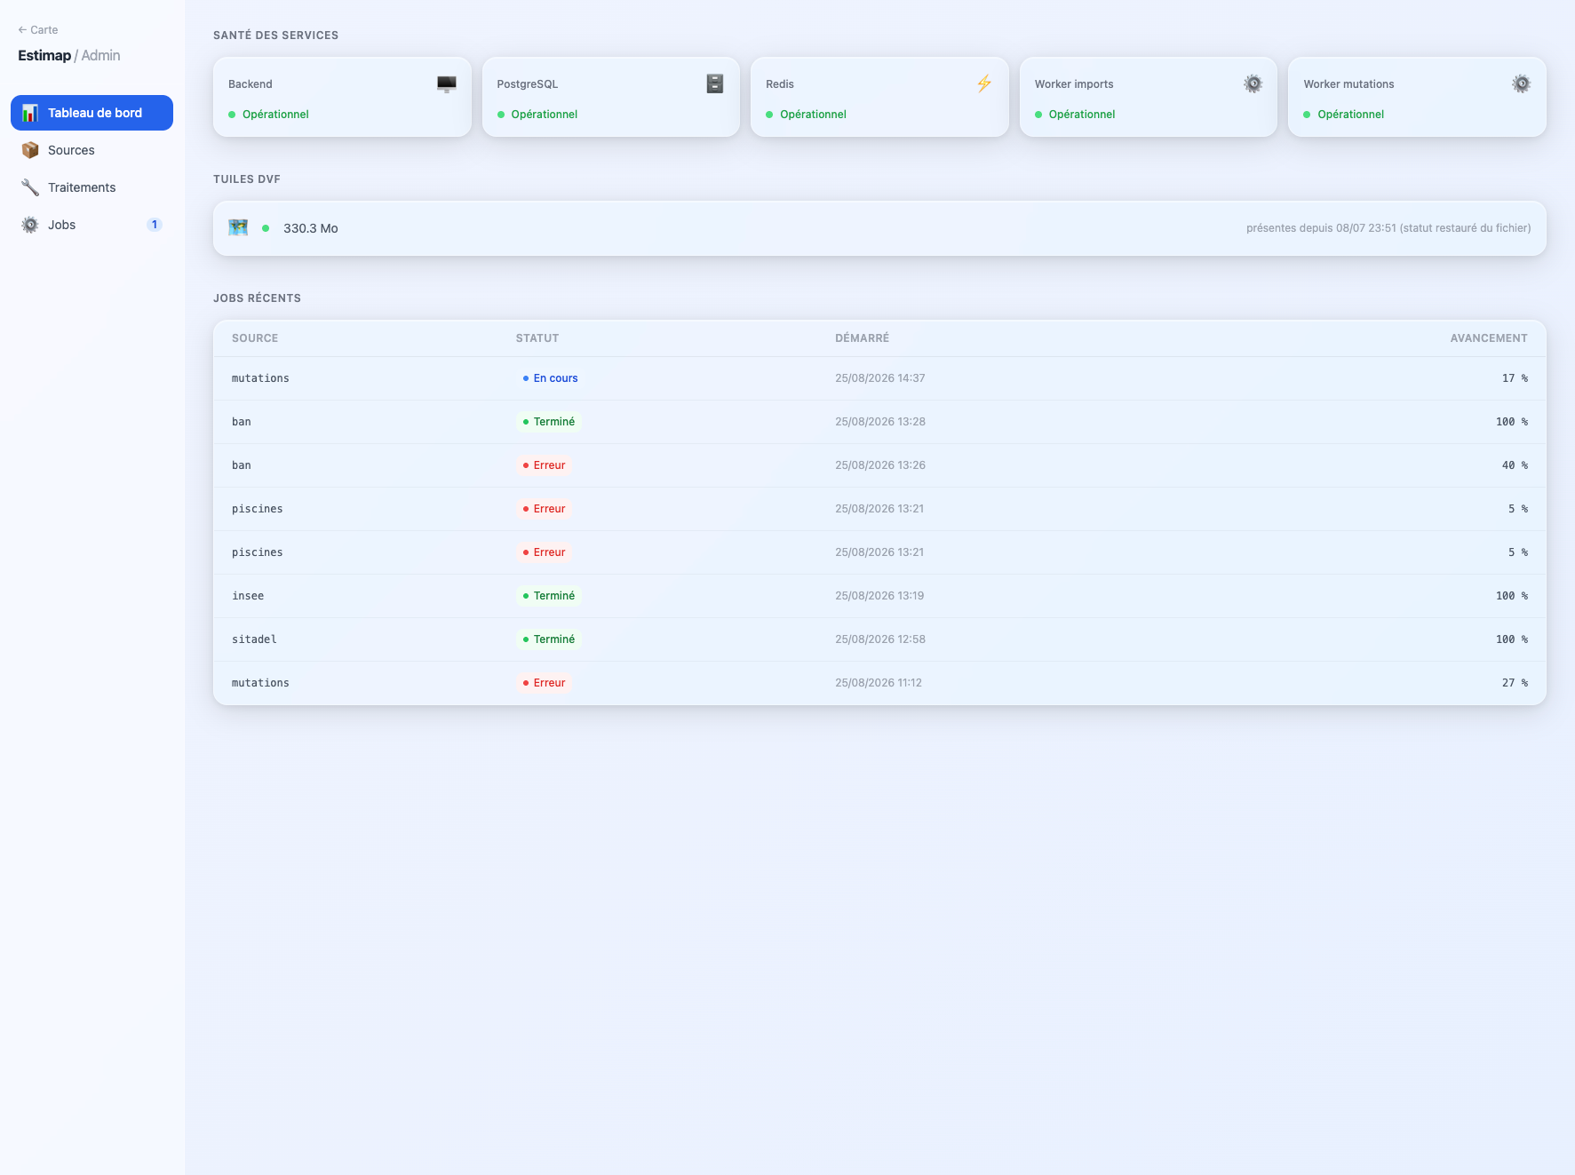This screenshot has width=1575, height=1175.
Task: Select the PostgreSQL service card
Action: (611, 97)
